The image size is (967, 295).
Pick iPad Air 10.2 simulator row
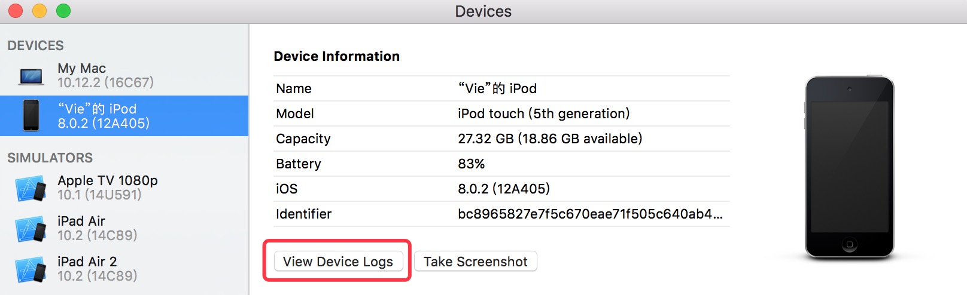124,228
